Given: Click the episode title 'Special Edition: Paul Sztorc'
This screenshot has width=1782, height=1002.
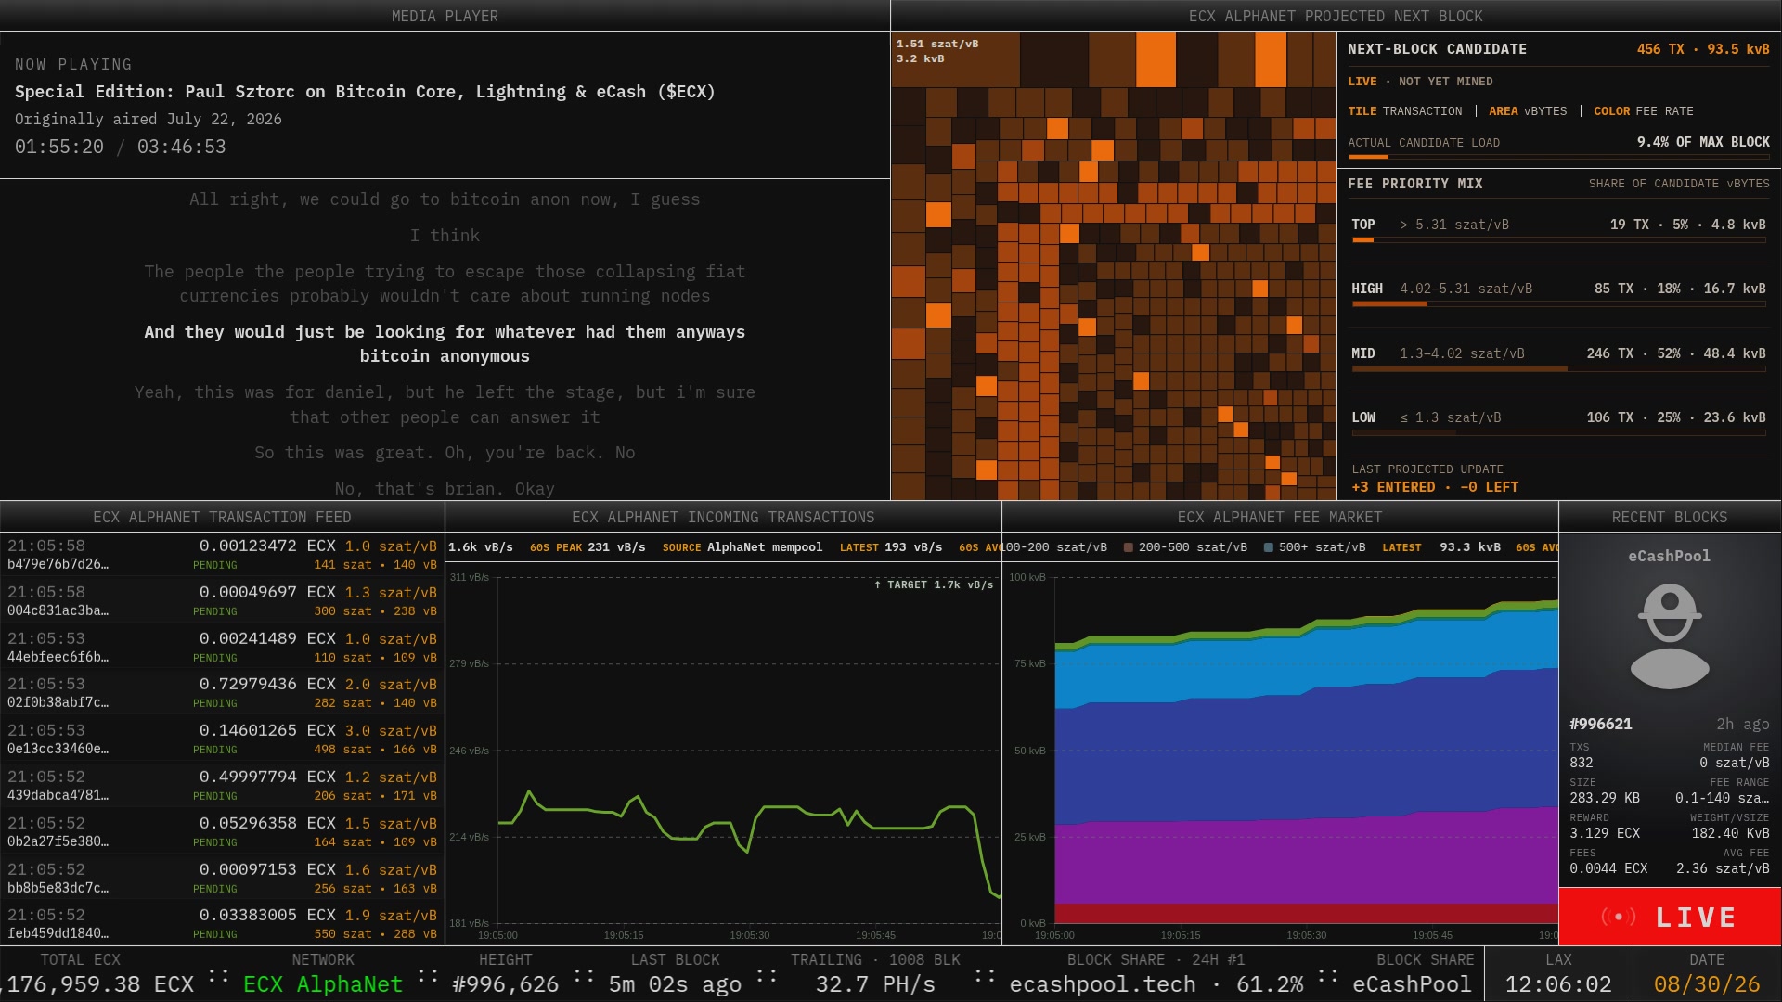Looking at the screenshot, I should click(x=365, y=92).
